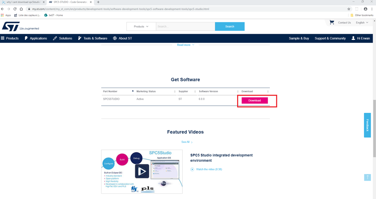Open the Feedback side tab
Image resolution: width=376 pixels, height=199 pixels.
[x=367, y=125]
